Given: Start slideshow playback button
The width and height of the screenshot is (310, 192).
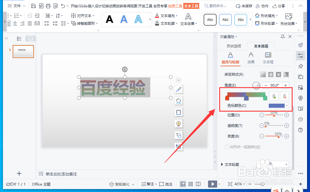Looking at the screenshot, I should point(212,184).
